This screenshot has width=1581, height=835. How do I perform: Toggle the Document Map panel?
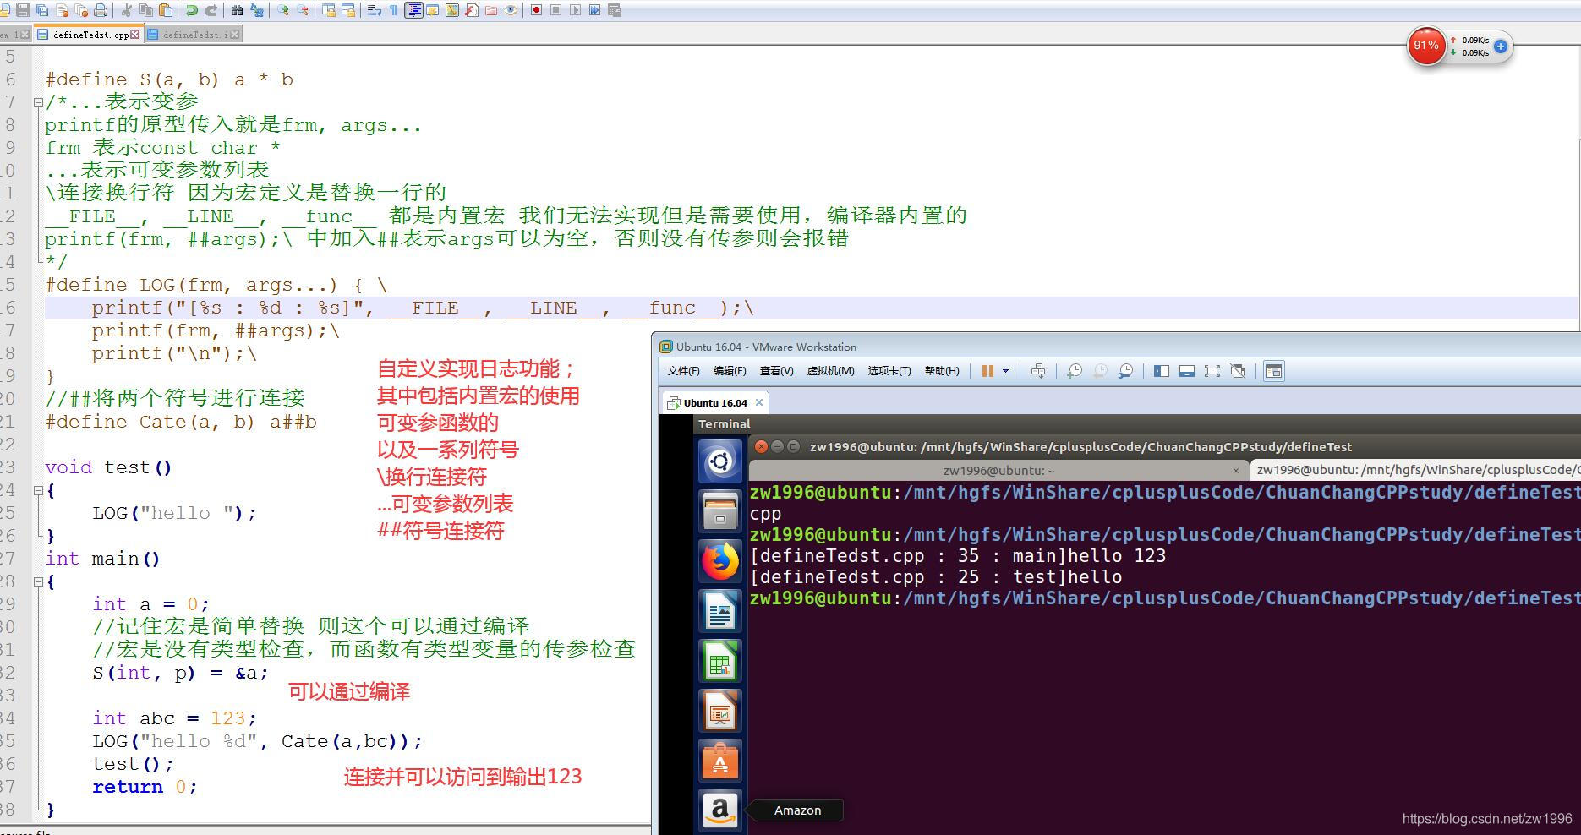point(452,10)
